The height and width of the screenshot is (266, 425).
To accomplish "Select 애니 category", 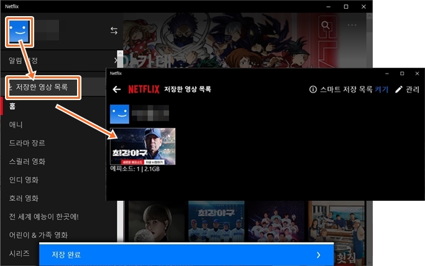I will pyautogui.click(x=16, y=125).
